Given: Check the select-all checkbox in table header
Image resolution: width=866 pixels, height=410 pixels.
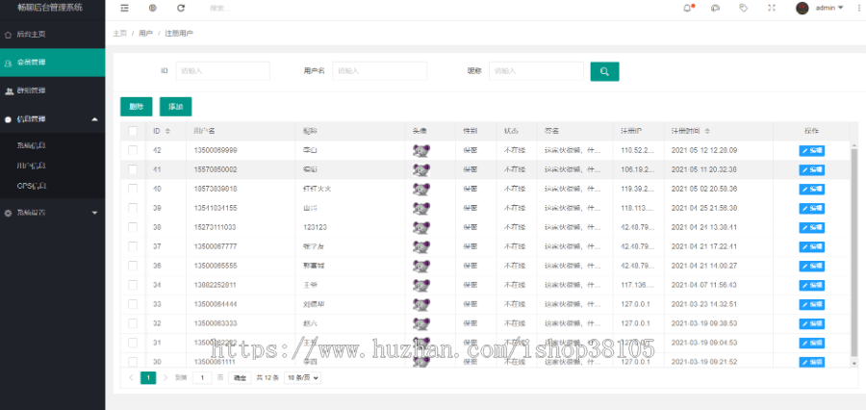Looking at the screenshot, I should (x=133, y=131).
